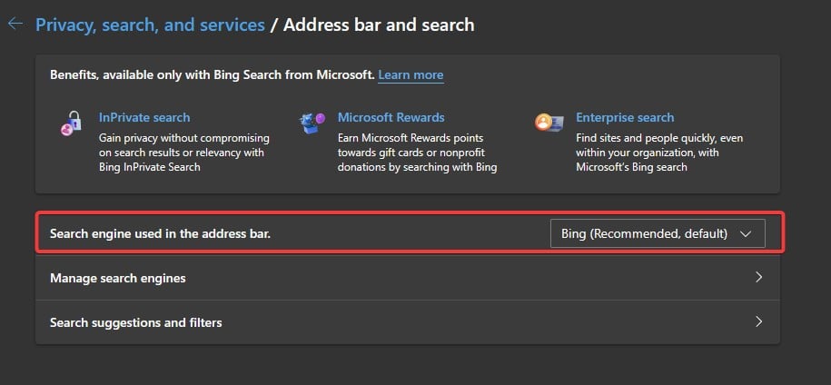Click the down chevron in Bing dropdown
Viewport: 831px width, 385px height.
746,234
